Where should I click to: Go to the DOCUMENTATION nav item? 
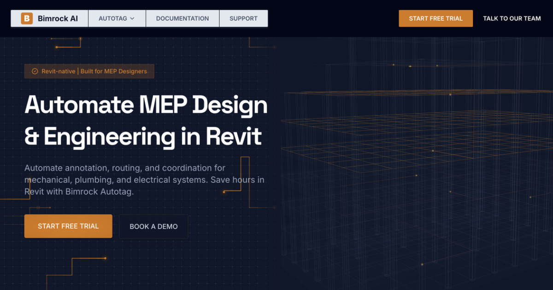click(182, 18)
